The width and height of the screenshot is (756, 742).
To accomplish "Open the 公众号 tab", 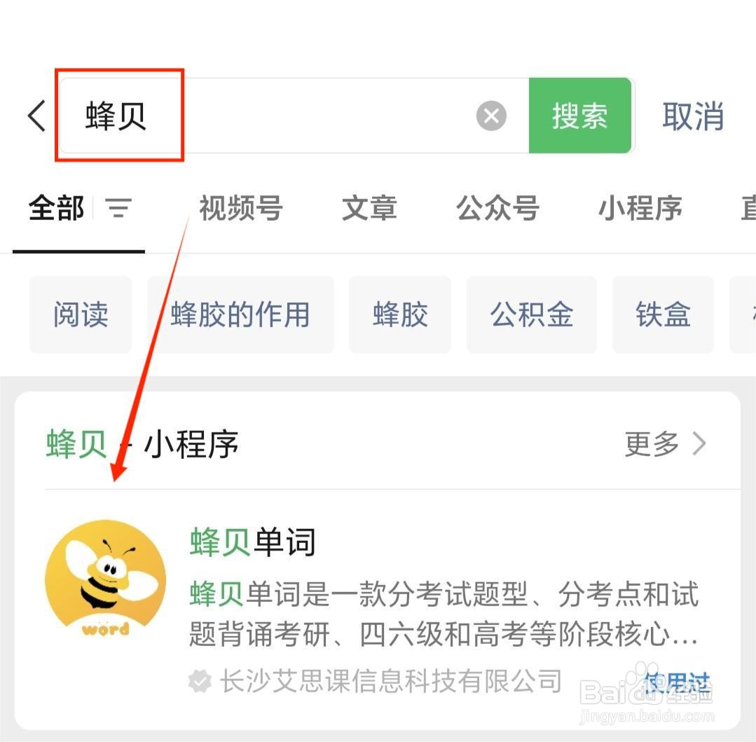I will coord(497,208).
